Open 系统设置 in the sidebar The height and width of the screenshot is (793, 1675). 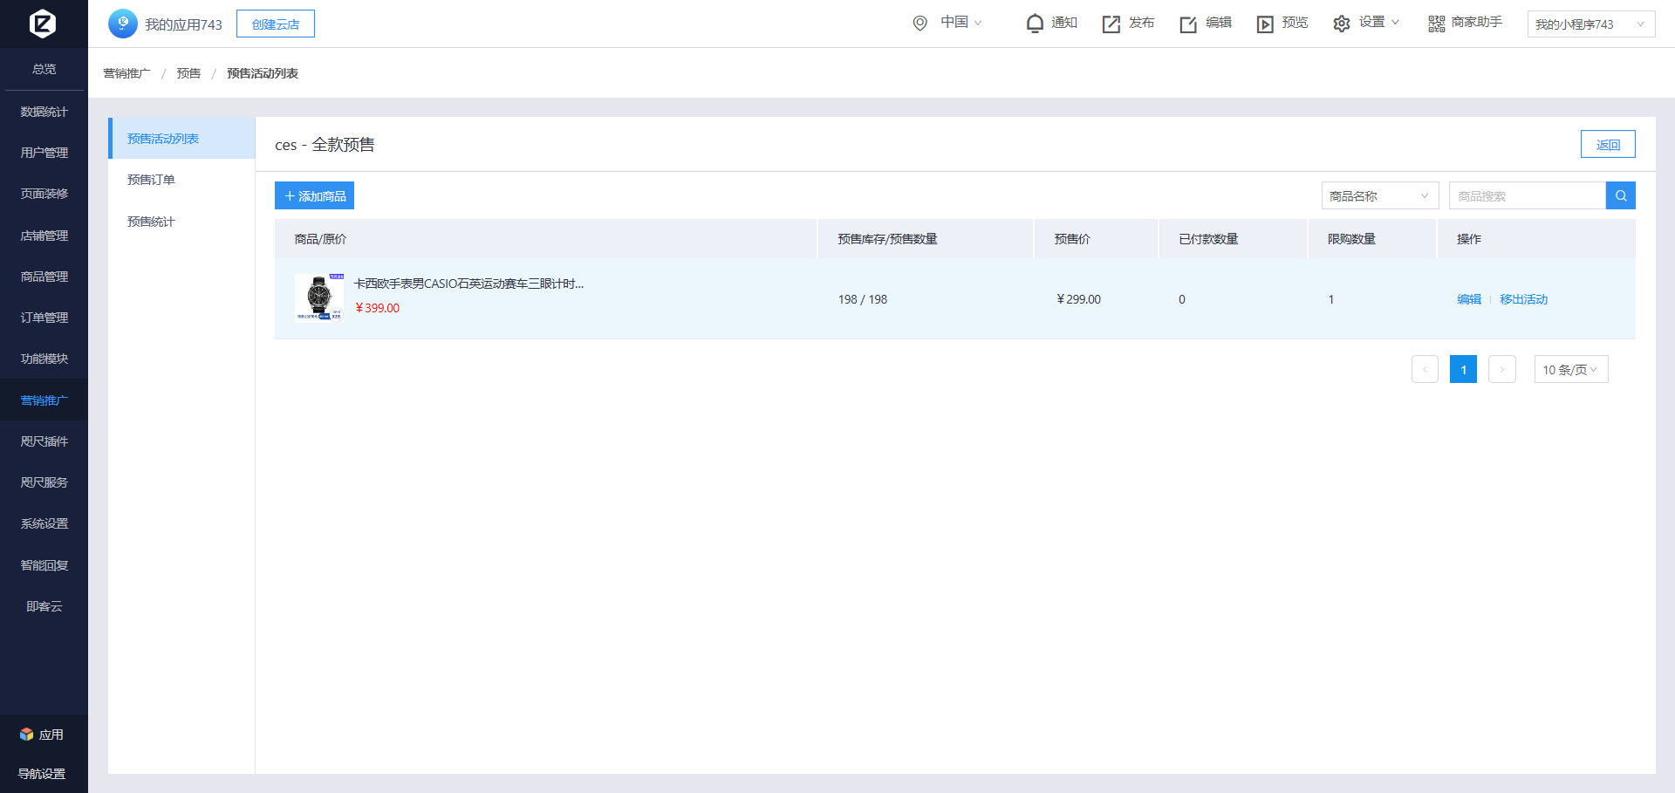[x=44, y=523]
